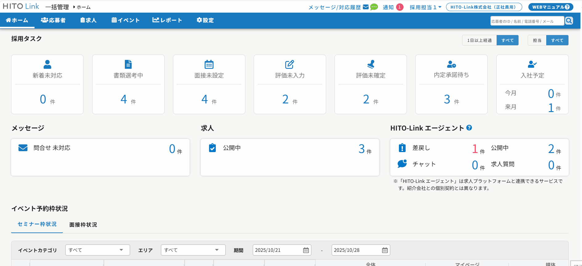
Task: Open the 採用担当１ user dropdown
Action: tap(425, 7)
